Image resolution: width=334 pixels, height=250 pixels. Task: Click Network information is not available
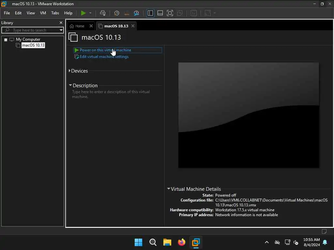(247, 215)
